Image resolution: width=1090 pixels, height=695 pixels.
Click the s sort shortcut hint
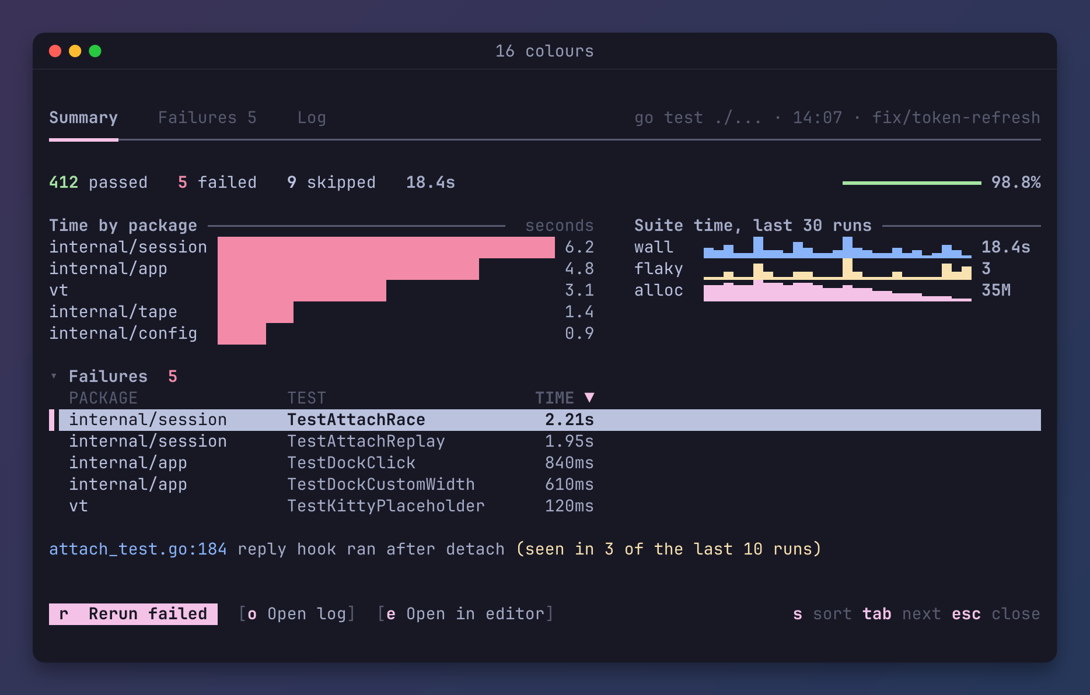(822, 614)
